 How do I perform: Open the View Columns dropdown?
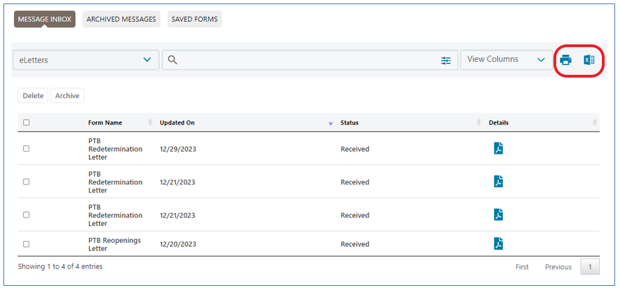point(506,60)
